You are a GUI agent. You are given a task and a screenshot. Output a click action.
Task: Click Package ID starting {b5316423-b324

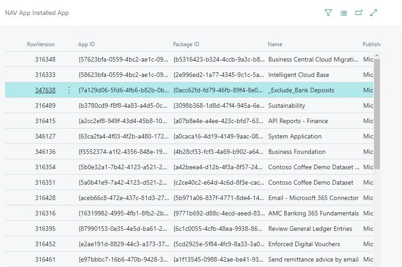[219, 59]
